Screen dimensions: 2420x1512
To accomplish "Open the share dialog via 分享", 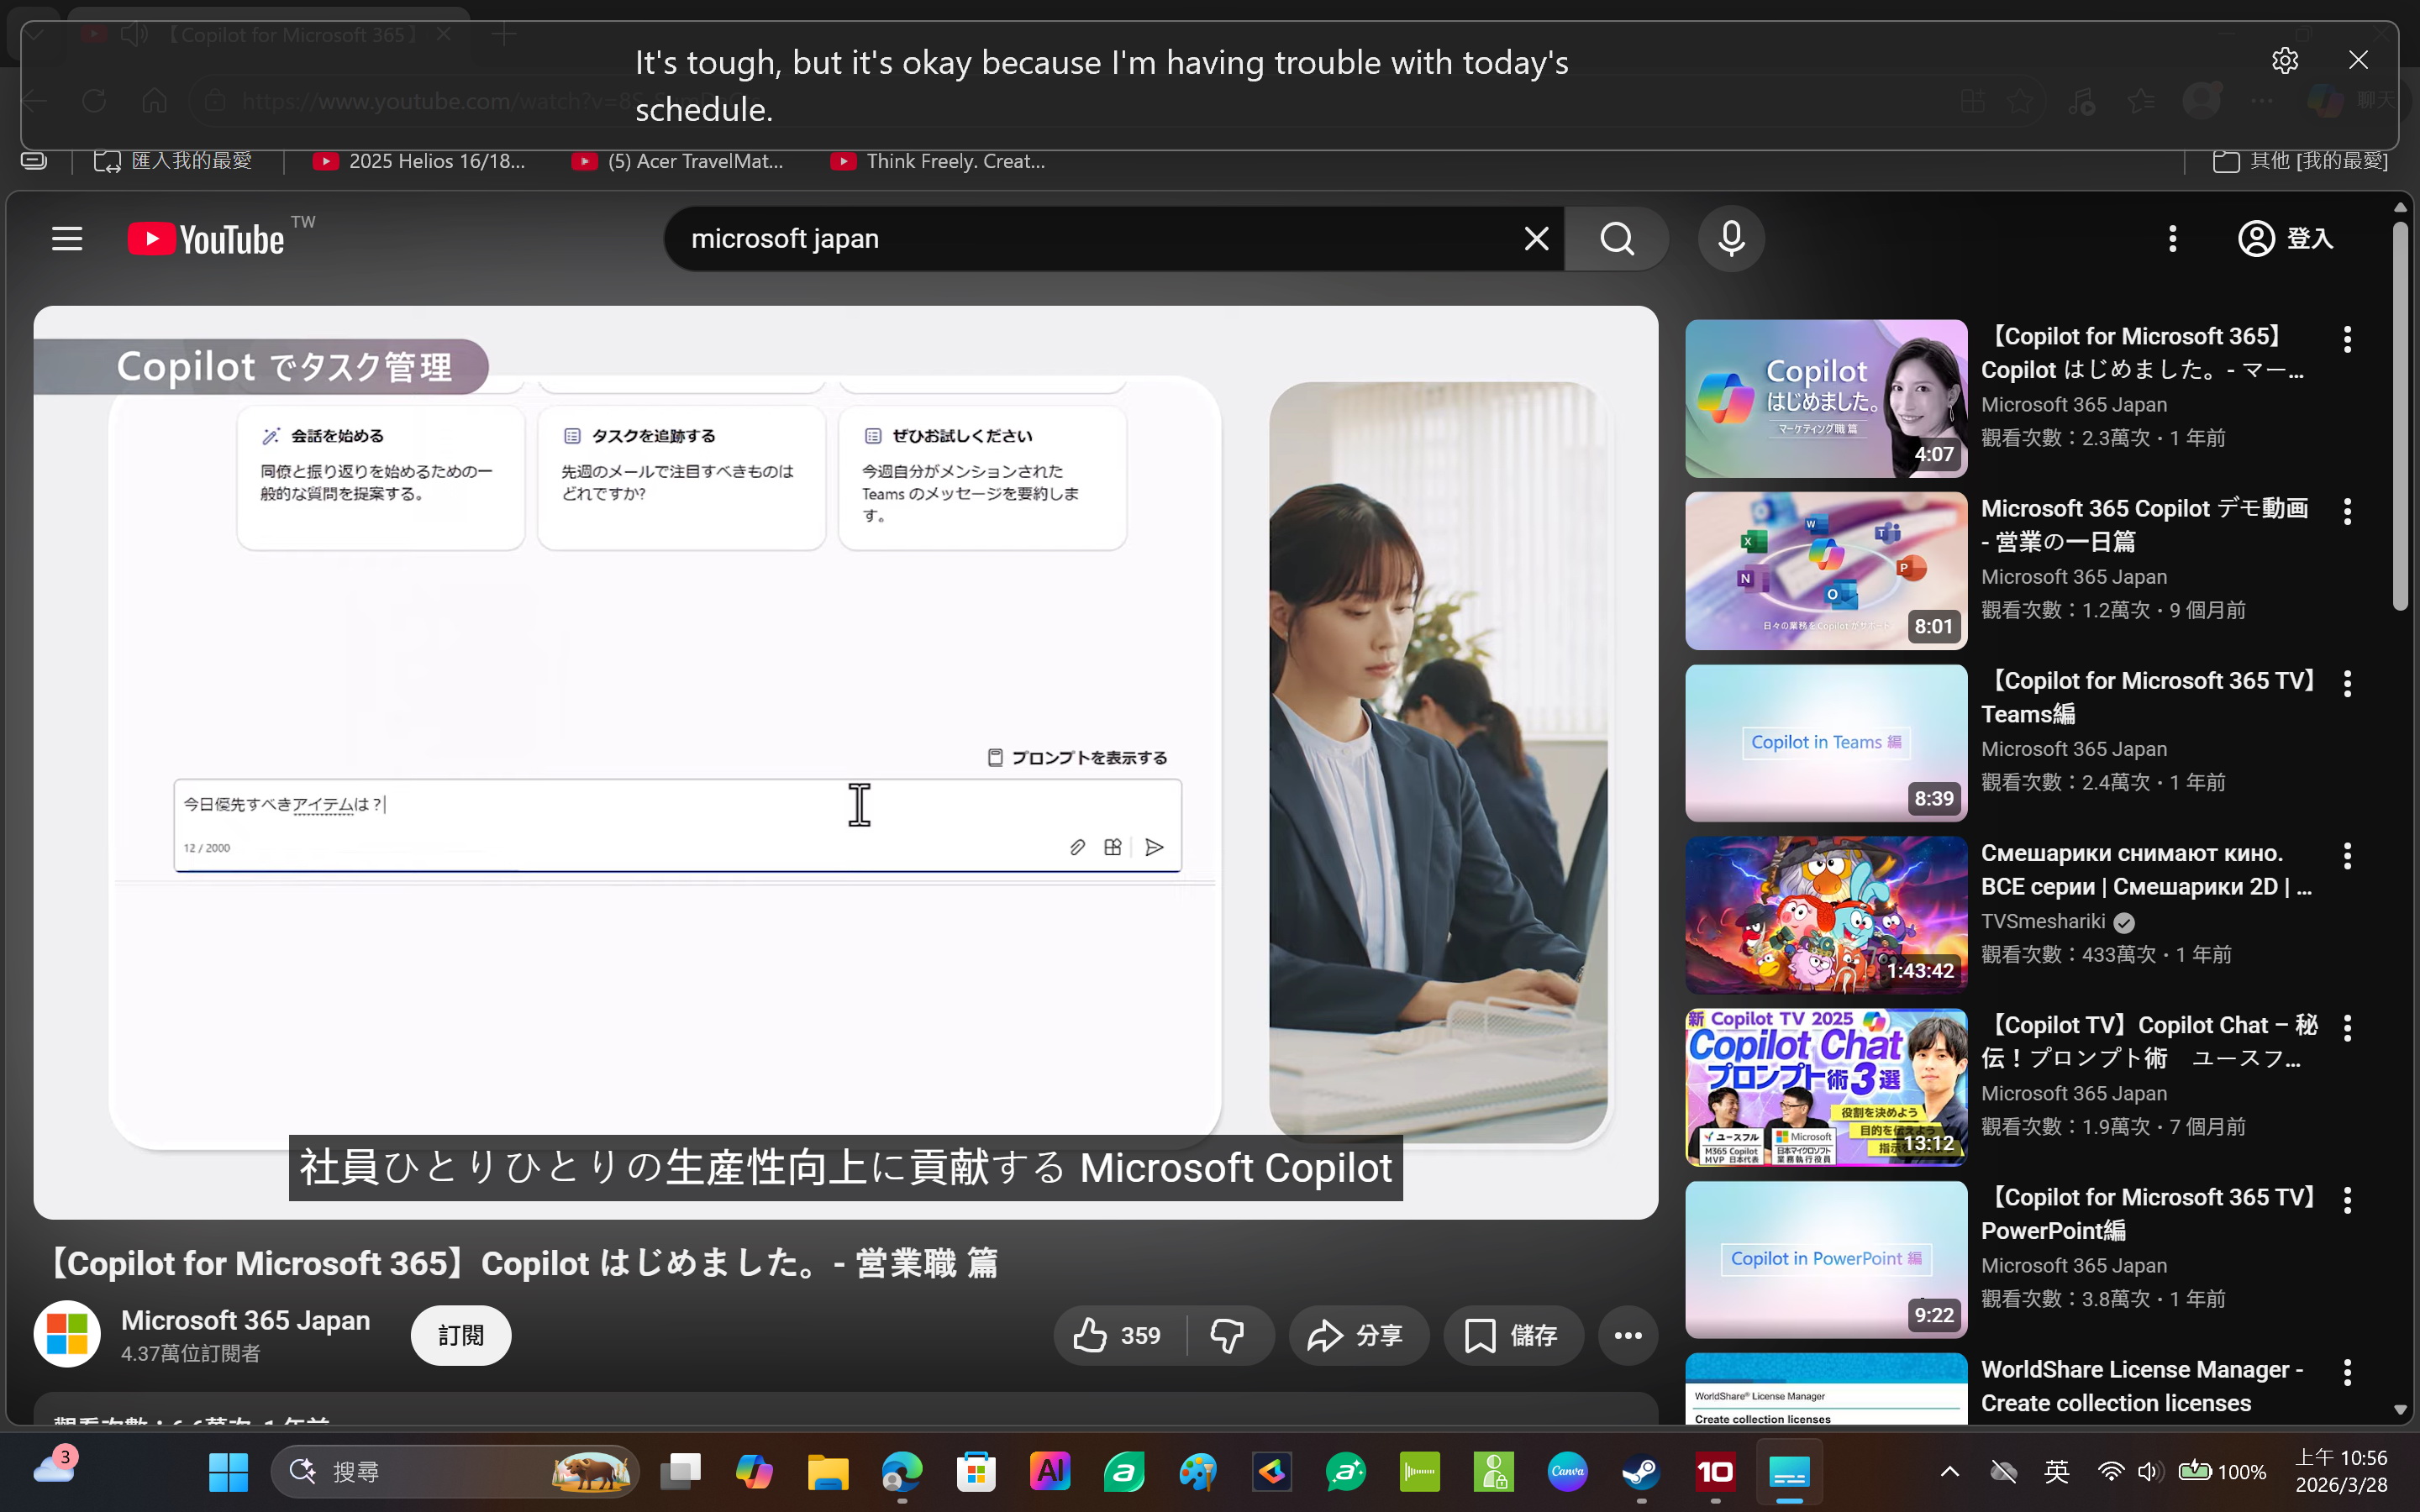I will point(1358,1335).
